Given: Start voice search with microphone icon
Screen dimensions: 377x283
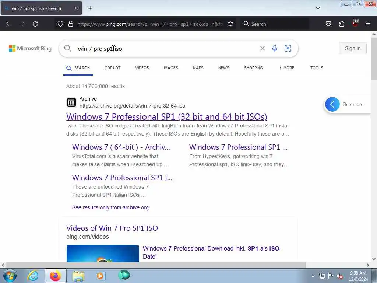Looking at the screenshot, I should (275, 48).
